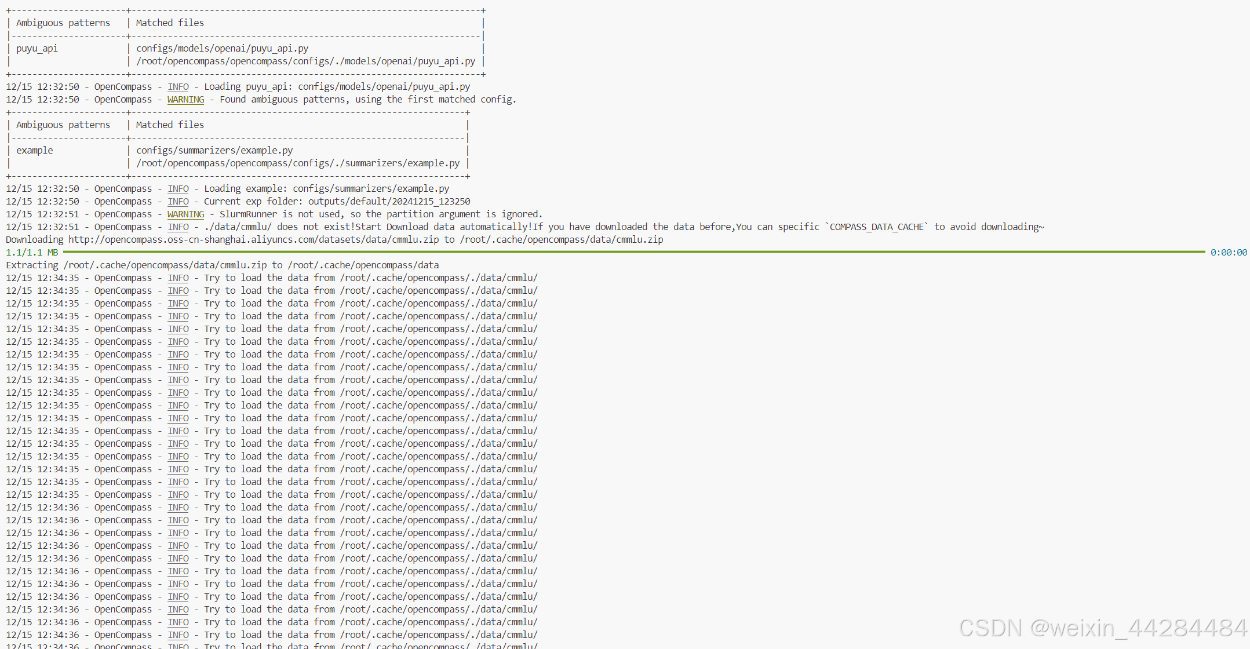Click 'example' cell in second patterns table

pyautogui.click(x=34, y=151)
